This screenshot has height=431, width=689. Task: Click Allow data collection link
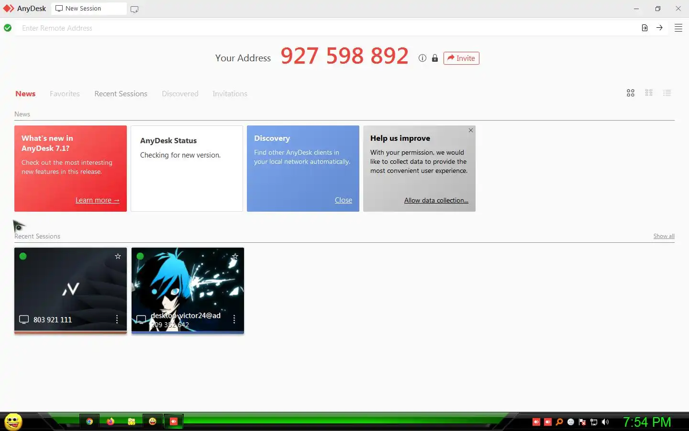436,200
